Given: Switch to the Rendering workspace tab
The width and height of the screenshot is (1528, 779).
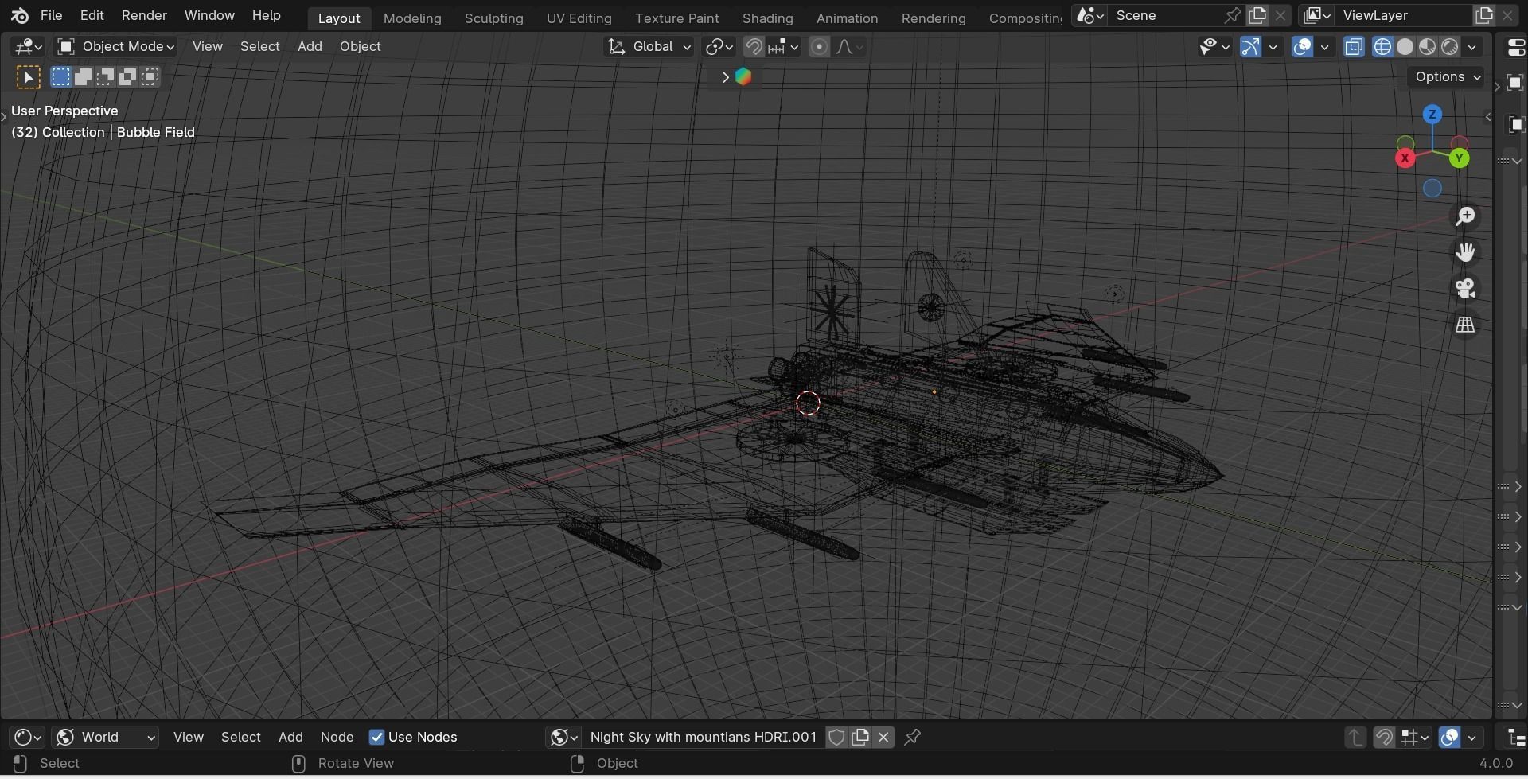Looking at the screenshot, I should 934,18.
